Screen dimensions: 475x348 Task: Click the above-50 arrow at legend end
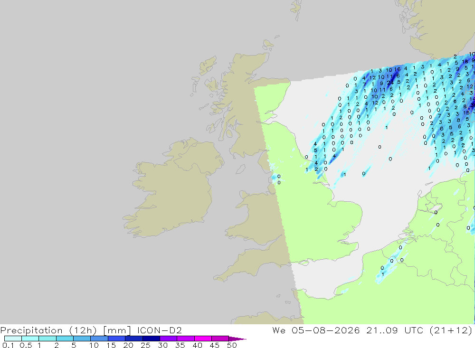click(x=237, y=339)
